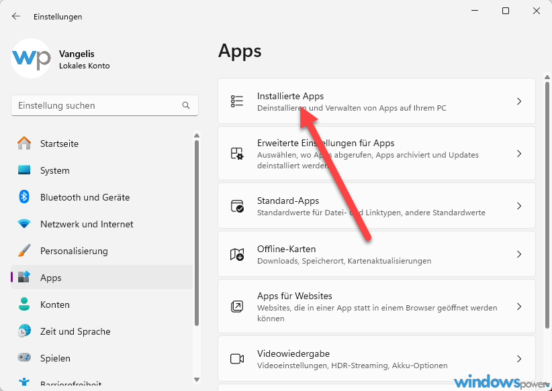Open the Erweiterte Einstellungen für Apps title
The image size is (552, 391).
[x=326, y=143]
